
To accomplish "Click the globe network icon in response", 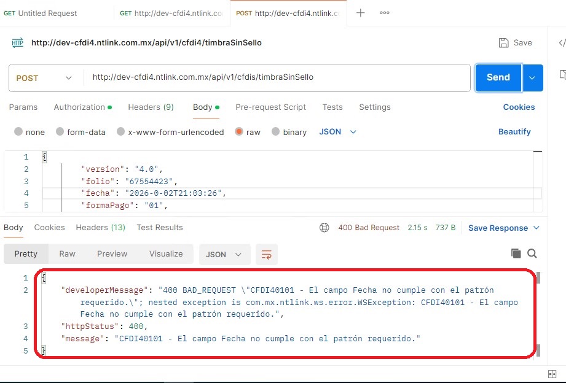I will coord(324,228).
